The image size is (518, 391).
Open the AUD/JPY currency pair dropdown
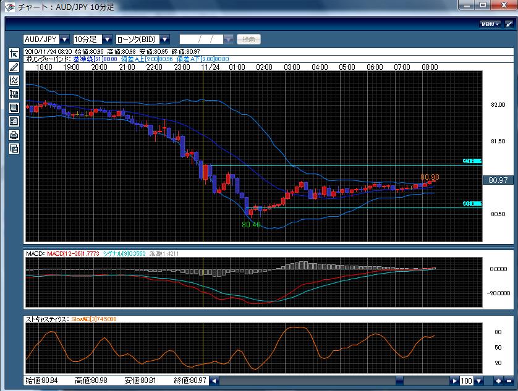click(x=64, y=40)
